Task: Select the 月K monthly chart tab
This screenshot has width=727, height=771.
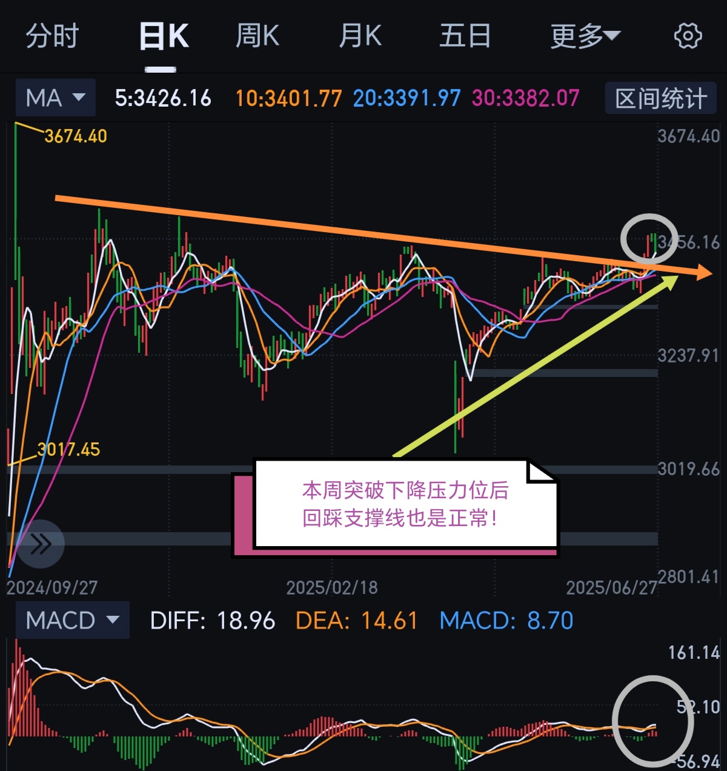Action: pos(360,36)
